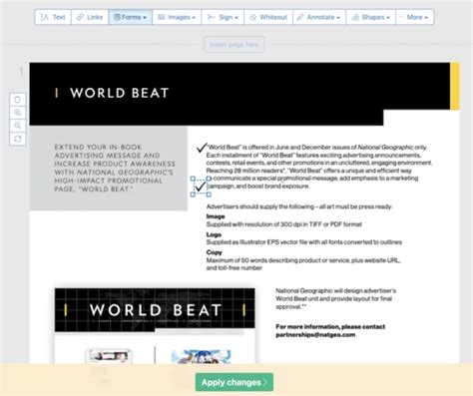Screen dimensions: 473x396
Task: Rotate the page with rotate icon
Action: pyautogui.click(x=18, y=139)
